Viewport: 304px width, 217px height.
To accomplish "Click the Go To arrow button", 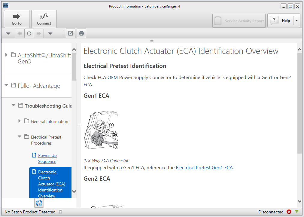I will coord(17,19).
